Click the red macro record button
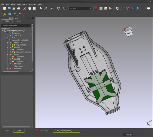 point(96,8)
